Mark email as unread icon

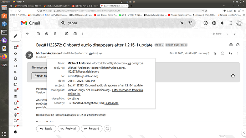pyautogui.click(x=67, y=34)
